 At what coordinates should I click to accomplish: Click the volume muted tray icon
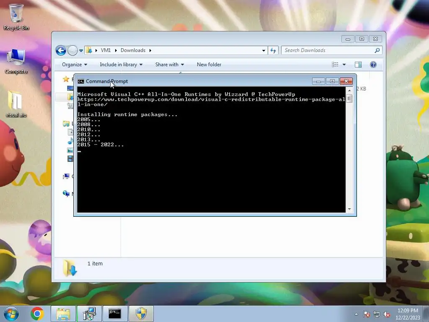[x=387, y=314]
